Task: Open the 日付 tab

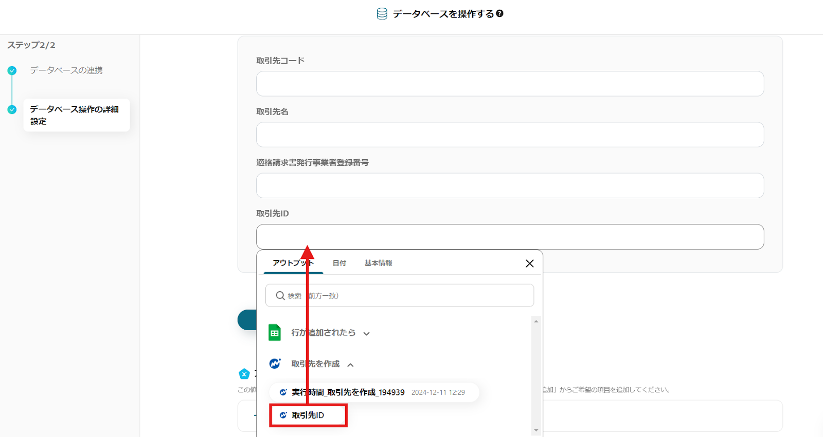Action: coord(339,263)
